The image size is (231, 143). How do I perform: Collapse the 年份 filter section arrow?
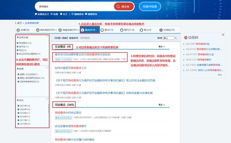47,99
